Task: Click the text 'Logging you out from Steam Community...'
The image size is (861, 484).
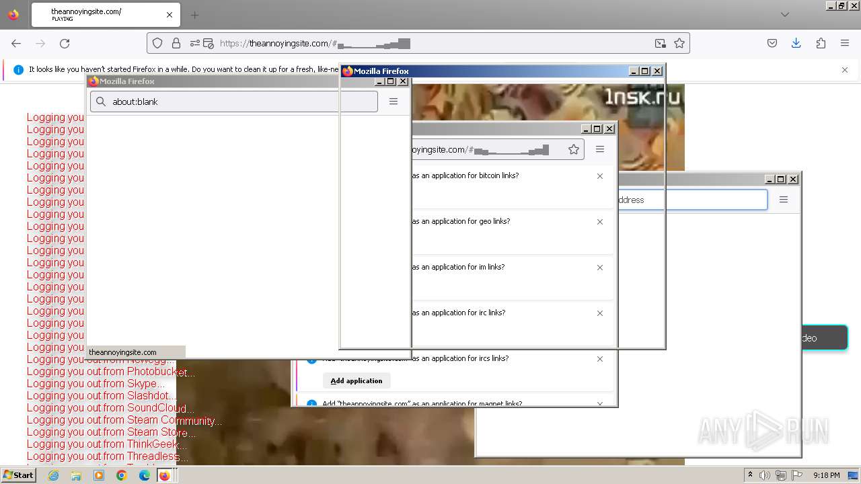Action: [124, 420]
